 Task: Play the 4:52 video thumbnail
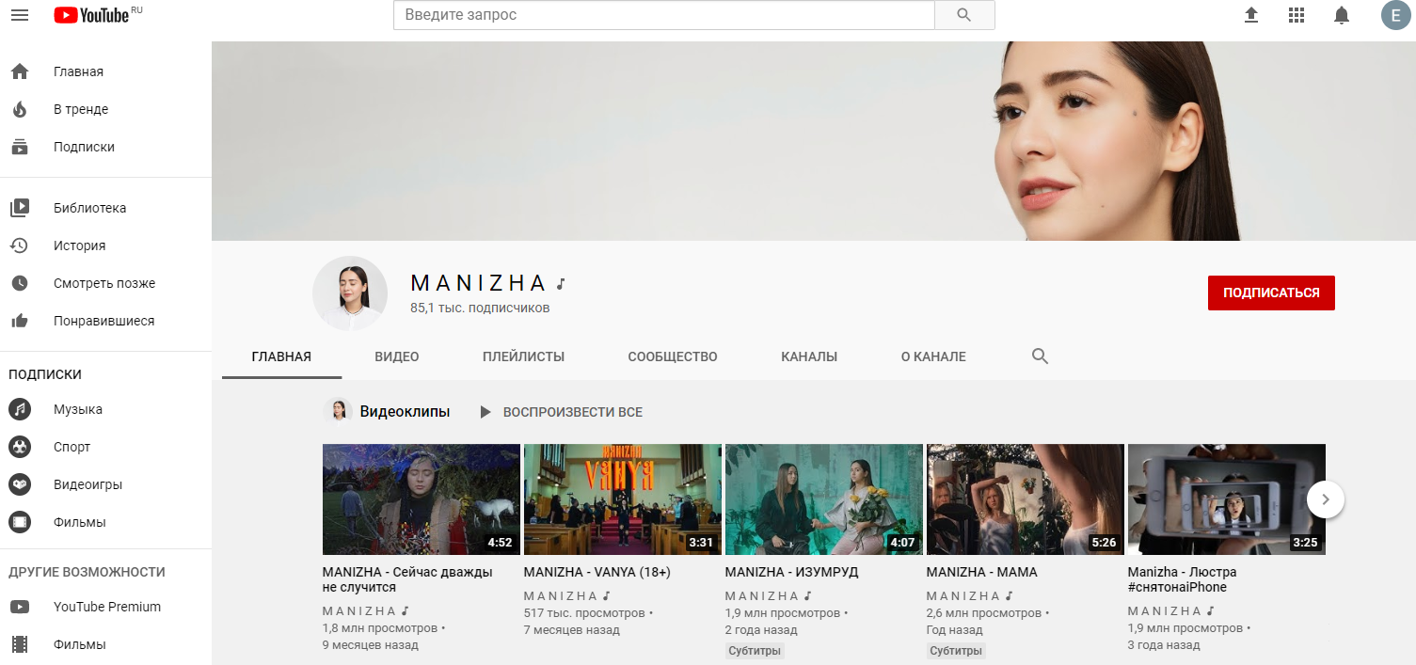[422, 499]
